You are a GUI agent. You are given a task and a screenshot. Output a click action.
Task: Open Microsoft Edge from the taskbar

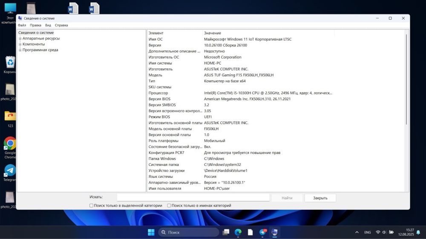click(x=238, y=232)
